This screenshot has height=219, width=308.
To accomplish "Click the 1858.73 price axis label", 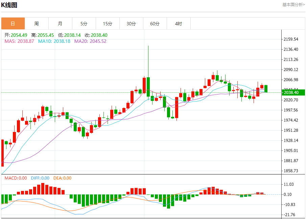I will [291, 171].
